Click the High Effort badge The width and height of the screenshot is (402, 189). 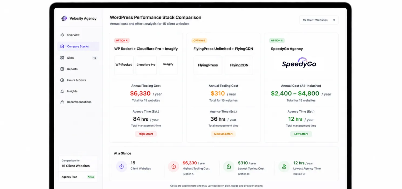pyautogui.click(x=146, y=134)
